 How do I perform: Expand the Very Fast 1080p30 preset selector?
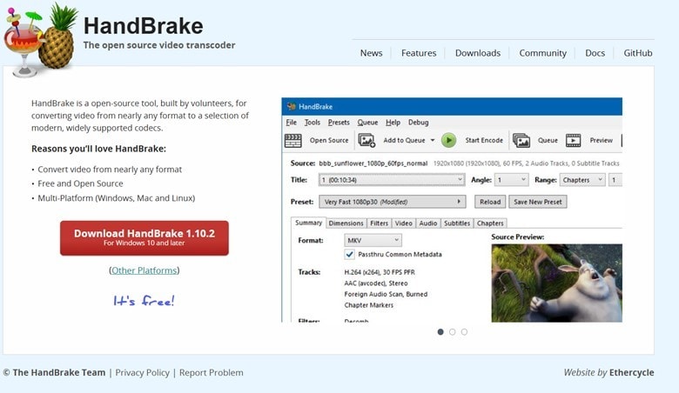(x=393, y=202)
